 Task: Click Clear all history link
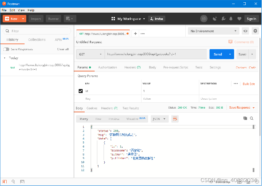pos(63,49)
